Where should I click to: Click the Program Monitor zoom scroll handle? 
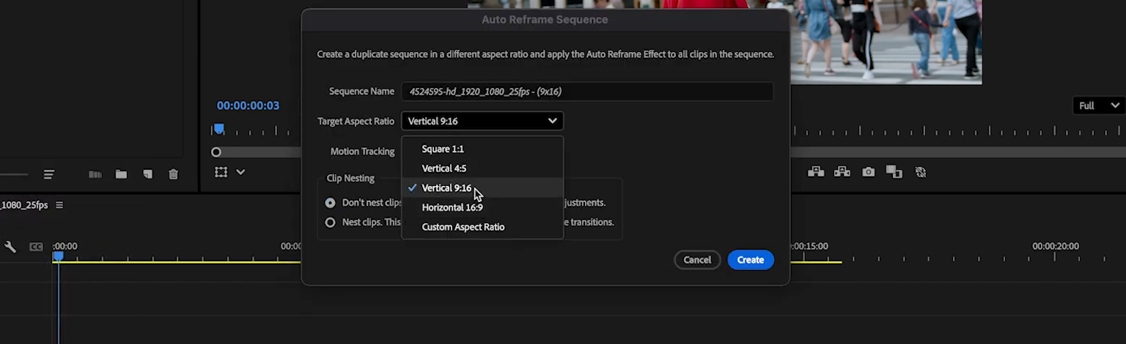coord(216,152)
